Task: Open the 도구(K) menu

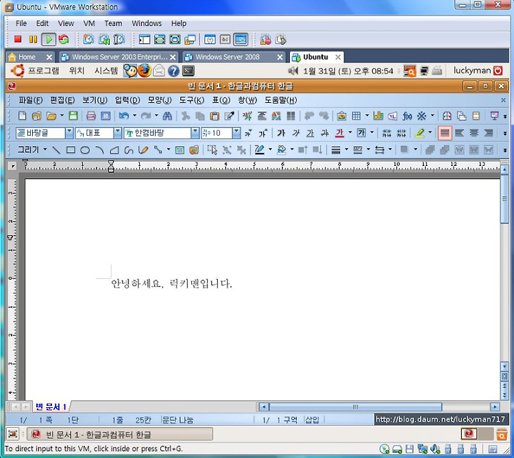Action: tap(191, 100)
